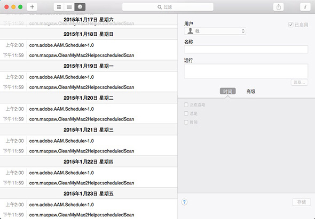315x219 pixels.
Task: Select the 2015年1月19日 星期一 date header
Action: coord(89,66)
